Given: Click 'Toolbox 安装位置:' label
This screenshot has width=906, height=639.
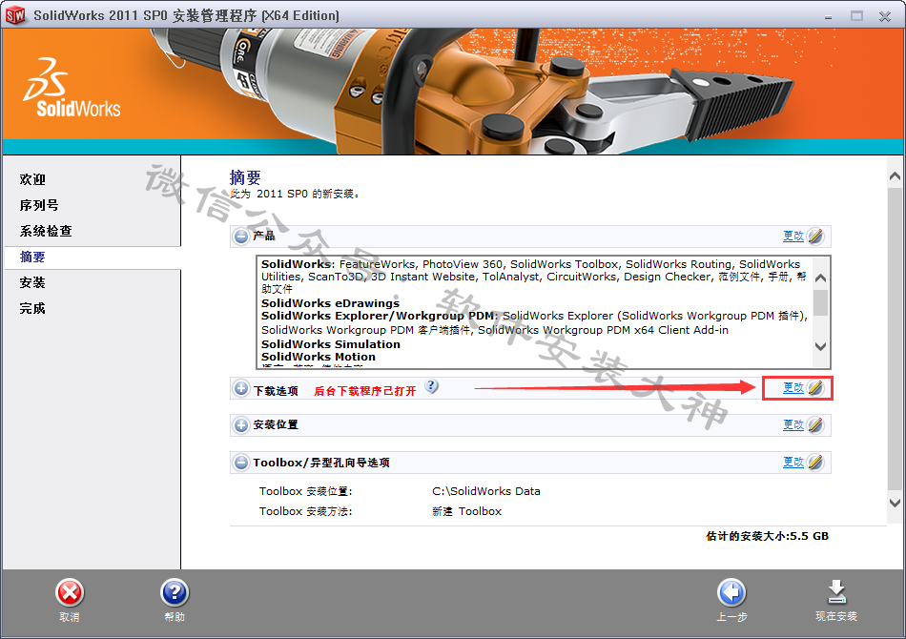Looking at the screenshot, I should click(x=306, y=491).
